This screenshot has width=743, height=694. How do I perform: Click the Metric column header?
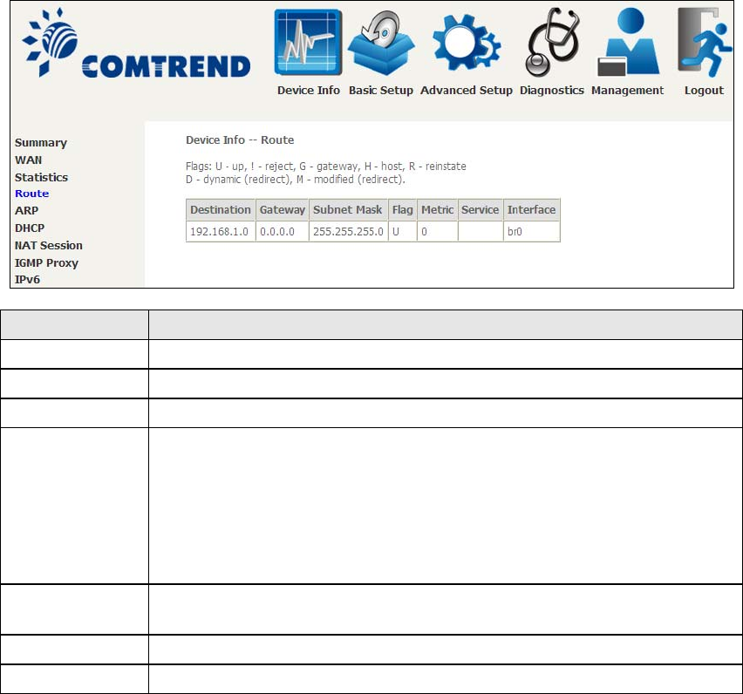click(438, 210)
